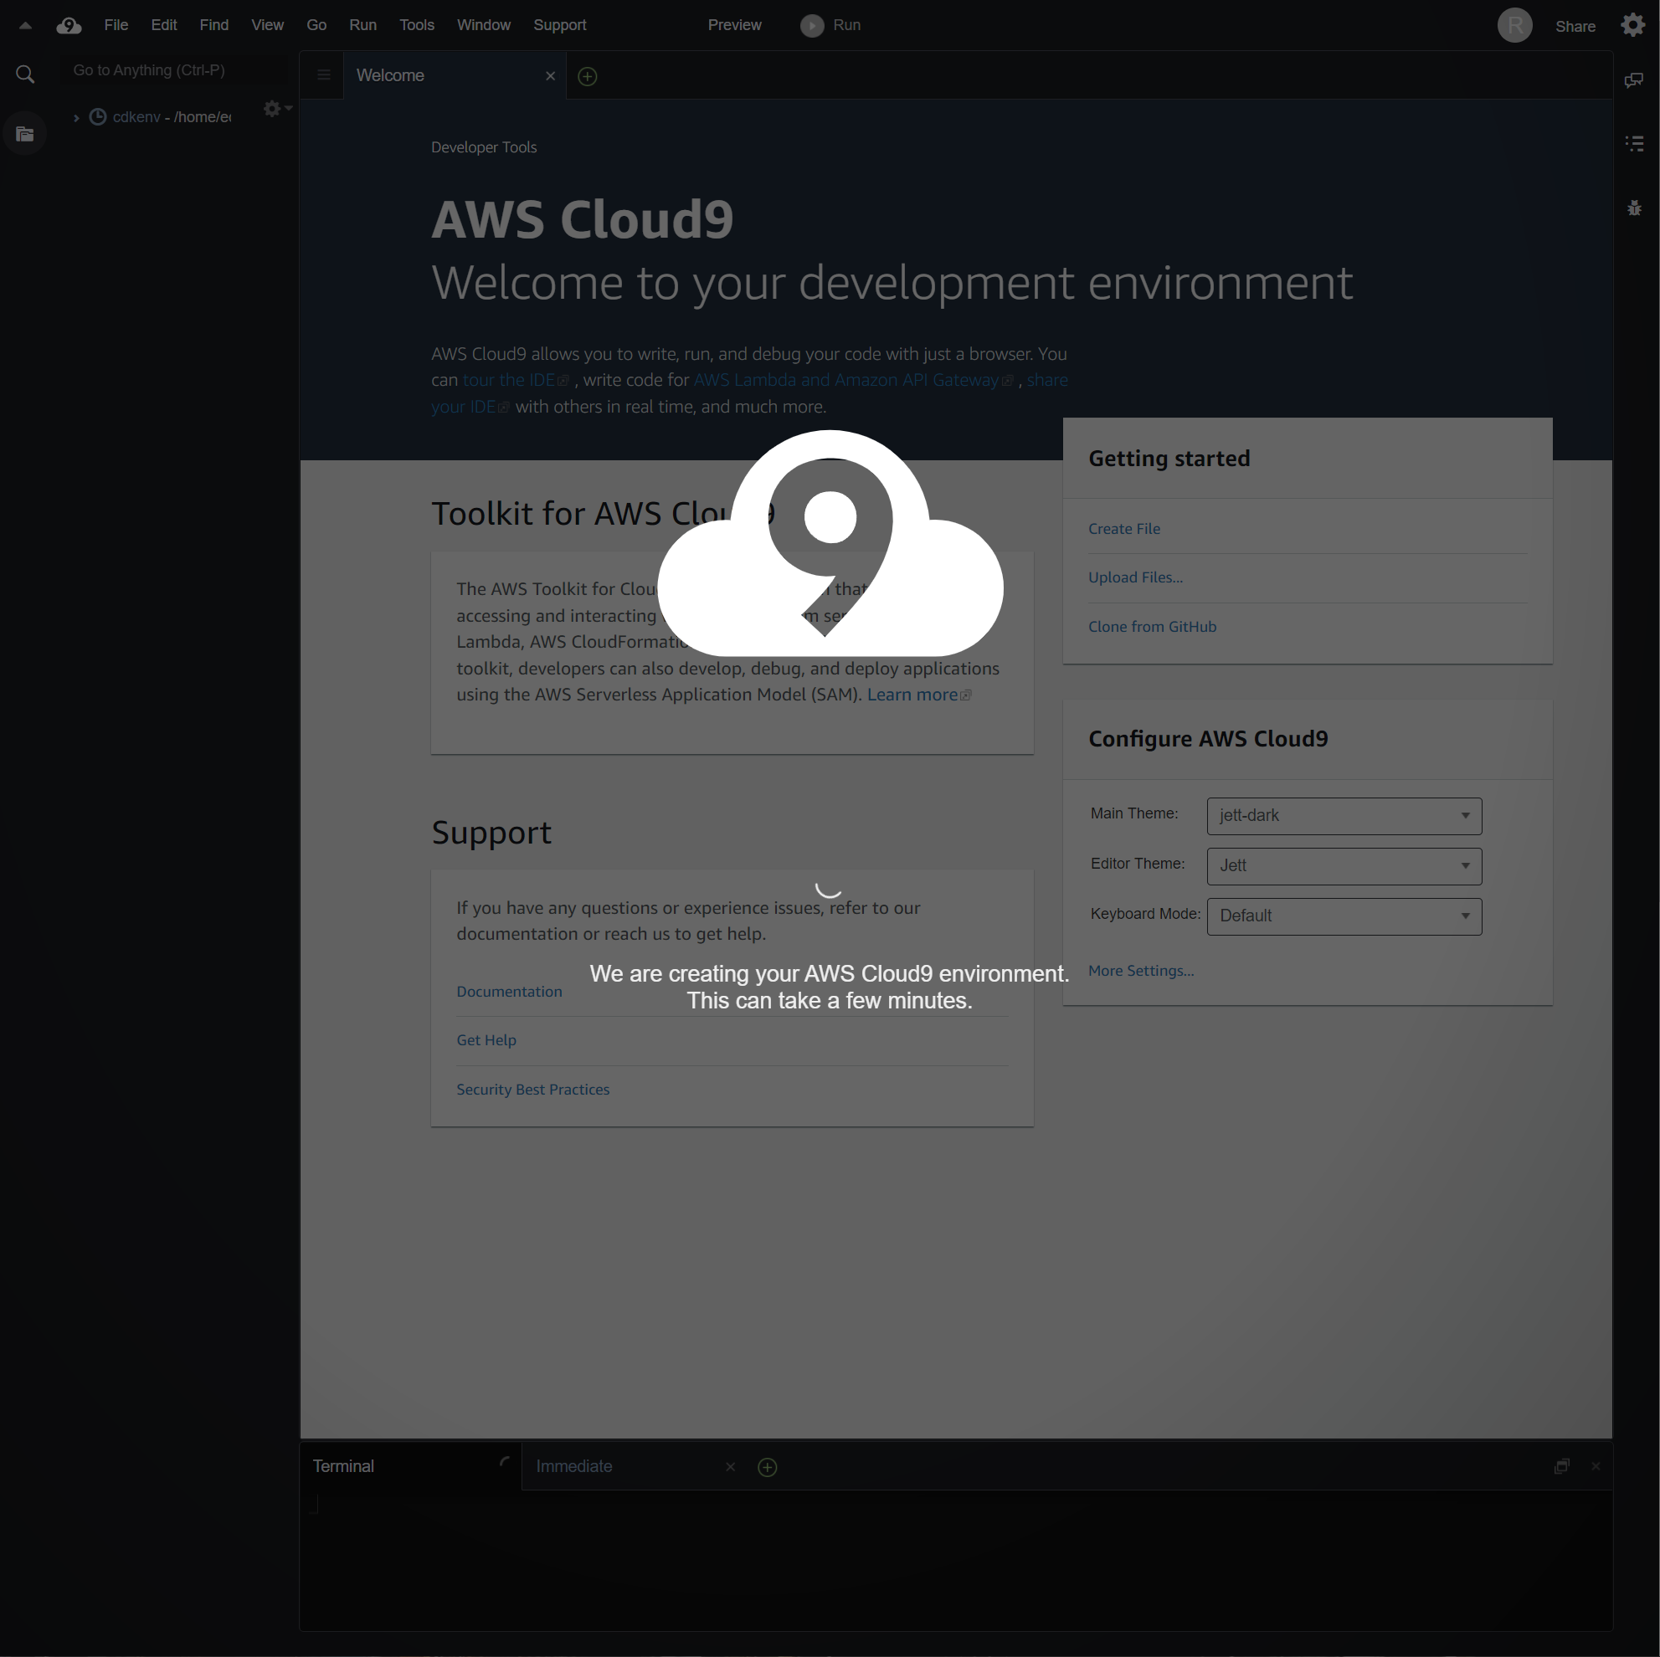Open the Debugger bug icon
Viewport: 1660px width, 1657px height.
point(1634,208)
